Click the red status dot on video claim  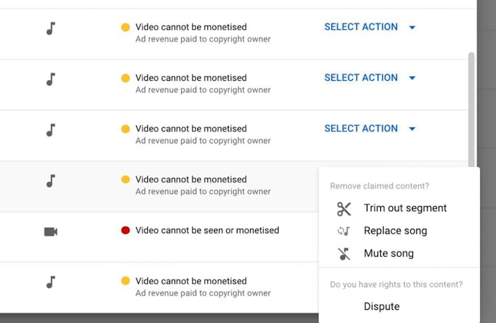pyautogui.click(x=125, y=231)
